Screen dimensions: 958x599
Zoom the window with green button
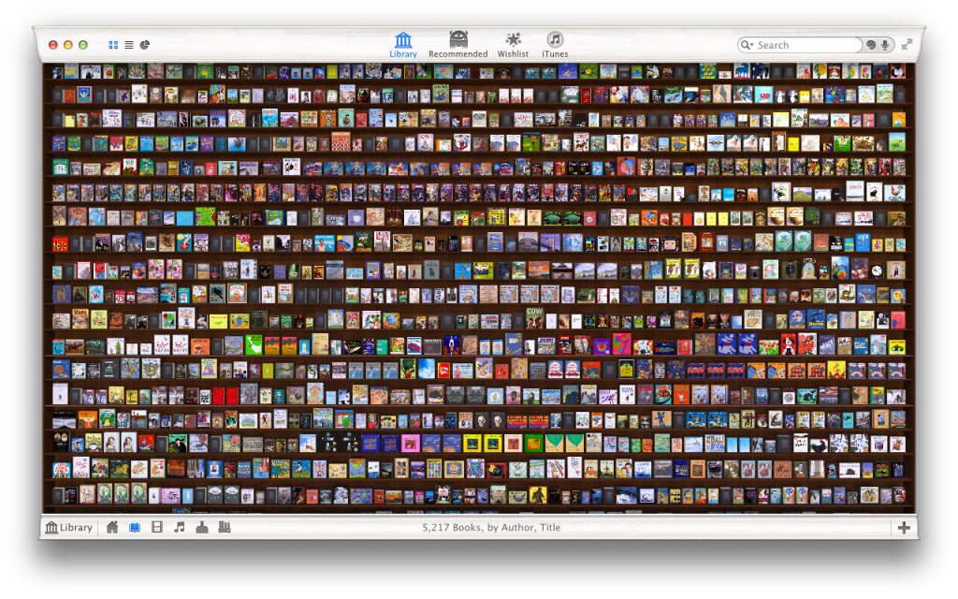pyautogui.click(x=83, y=45)
